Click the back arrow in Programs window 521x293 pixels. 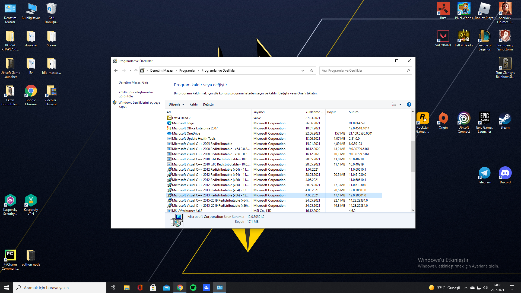(116, 71)
